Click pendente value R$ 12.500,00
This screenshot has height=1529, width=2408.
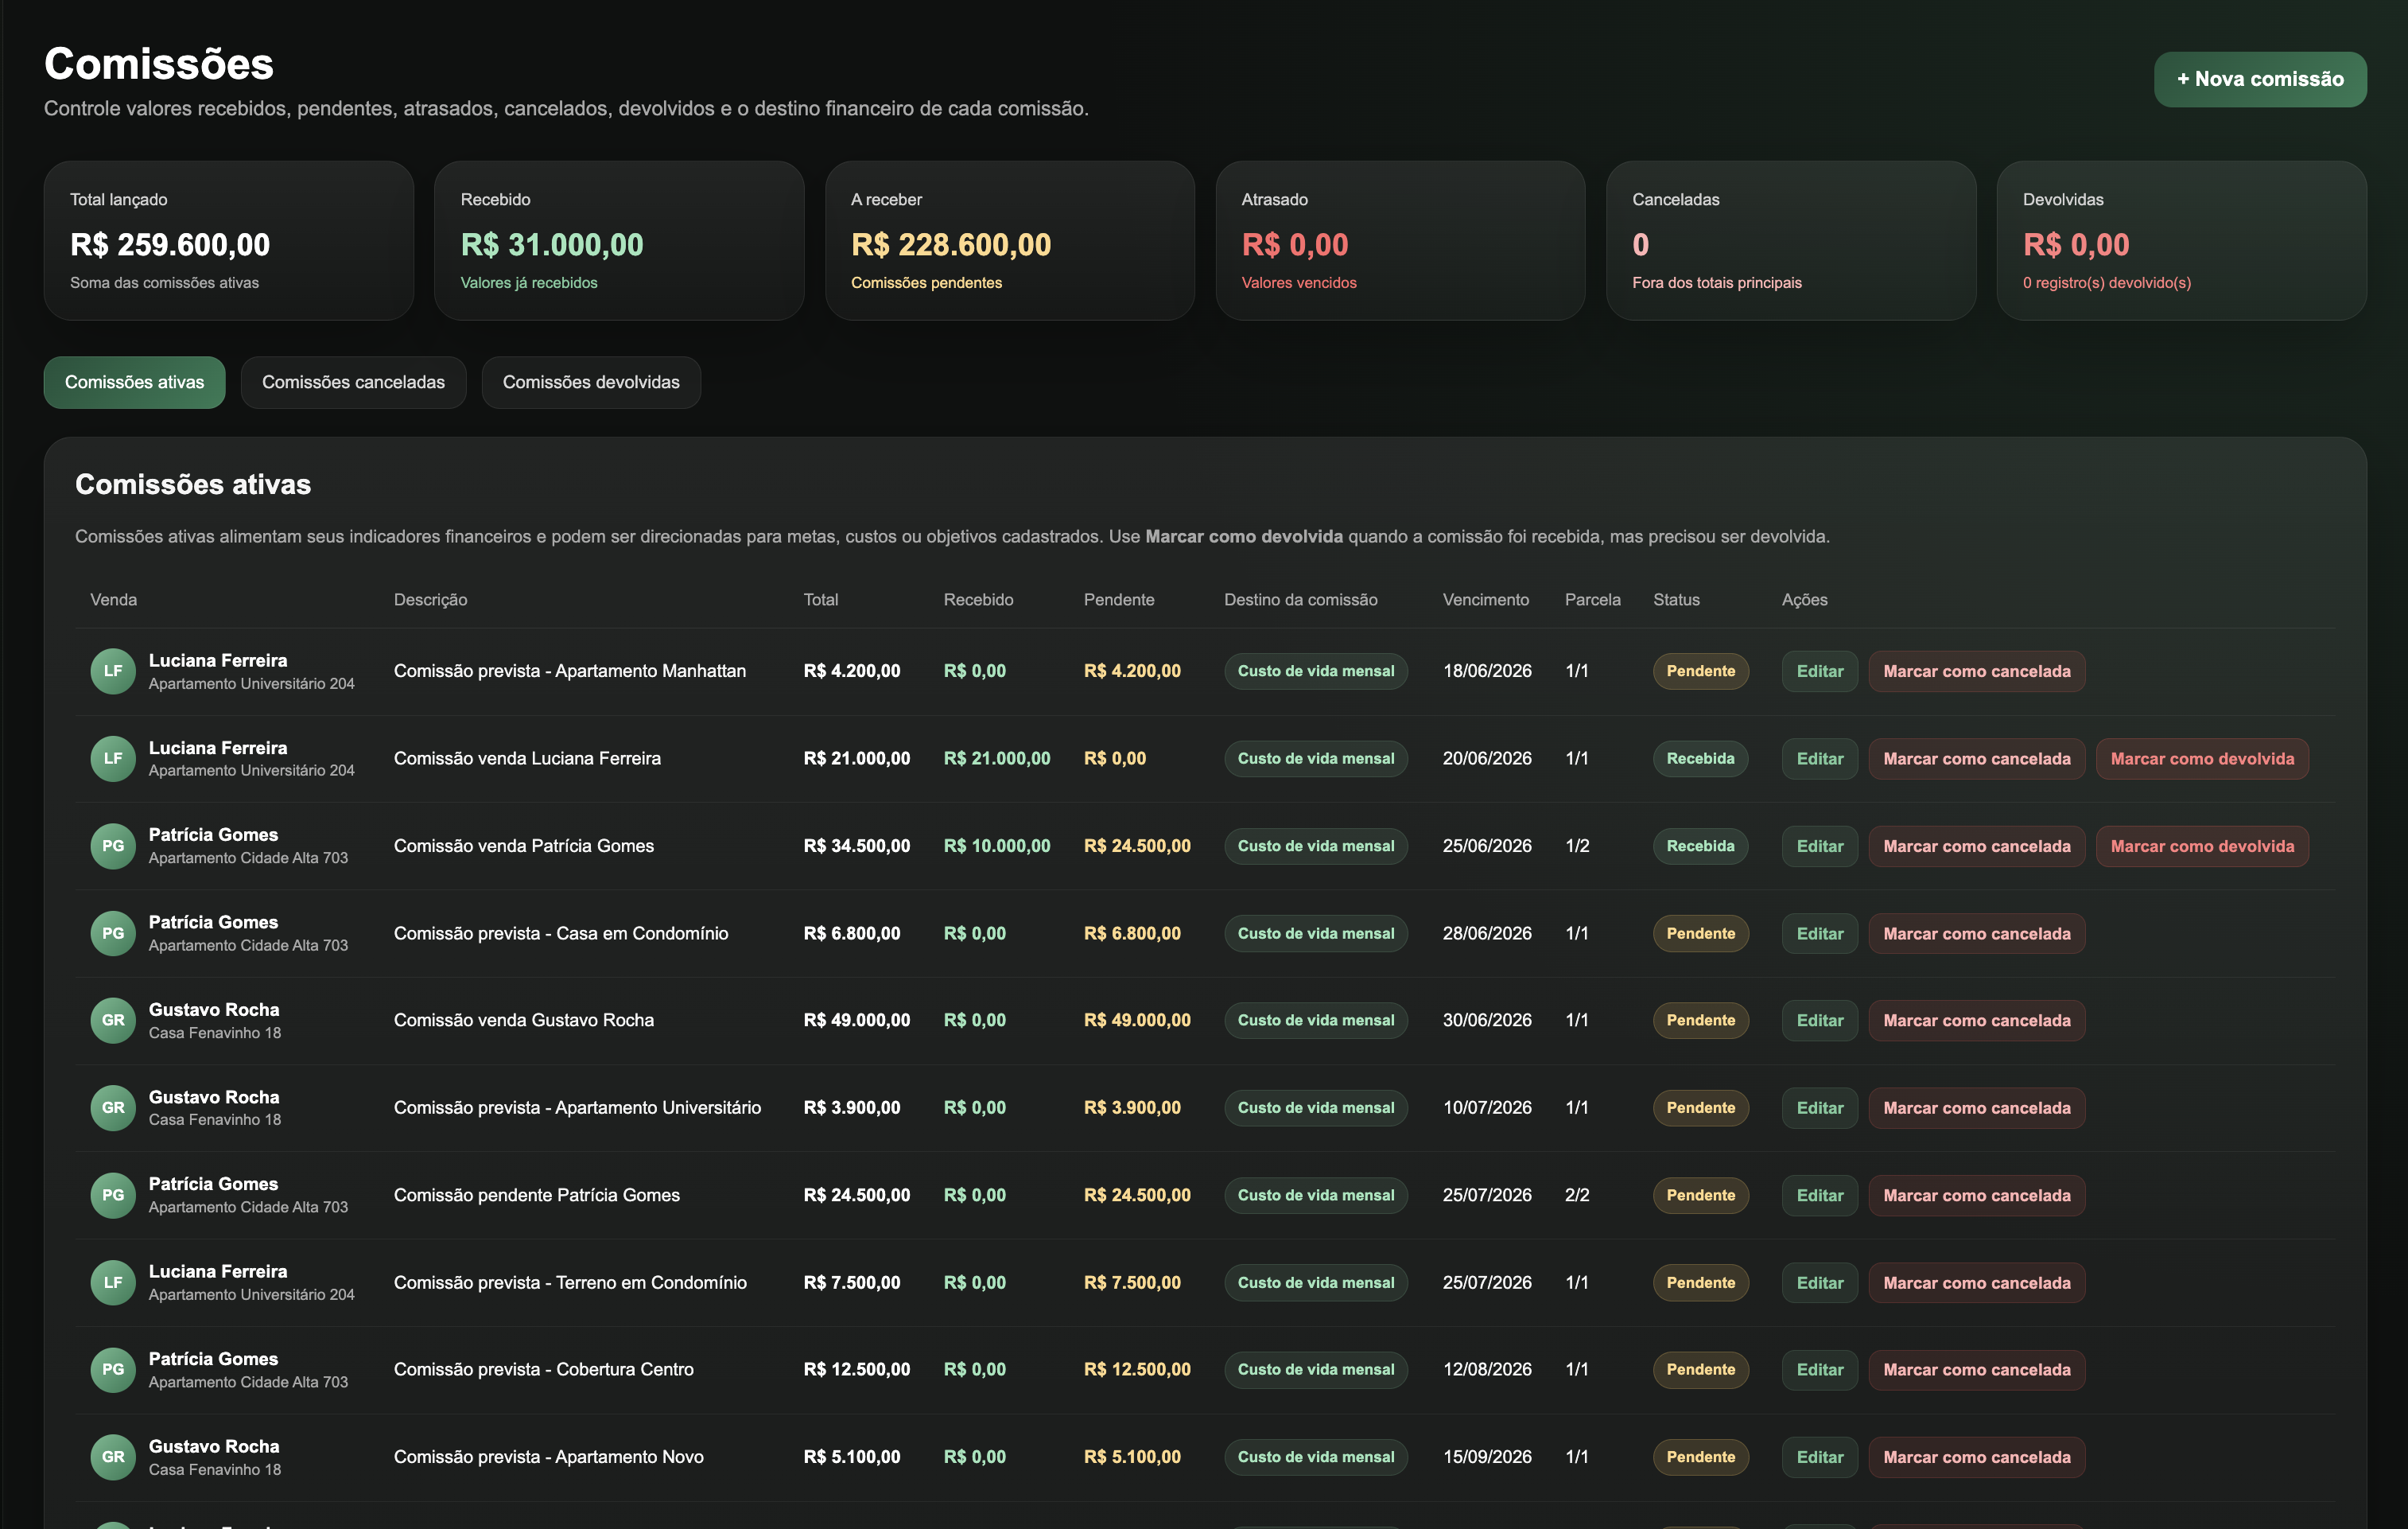(1136, 1370)
